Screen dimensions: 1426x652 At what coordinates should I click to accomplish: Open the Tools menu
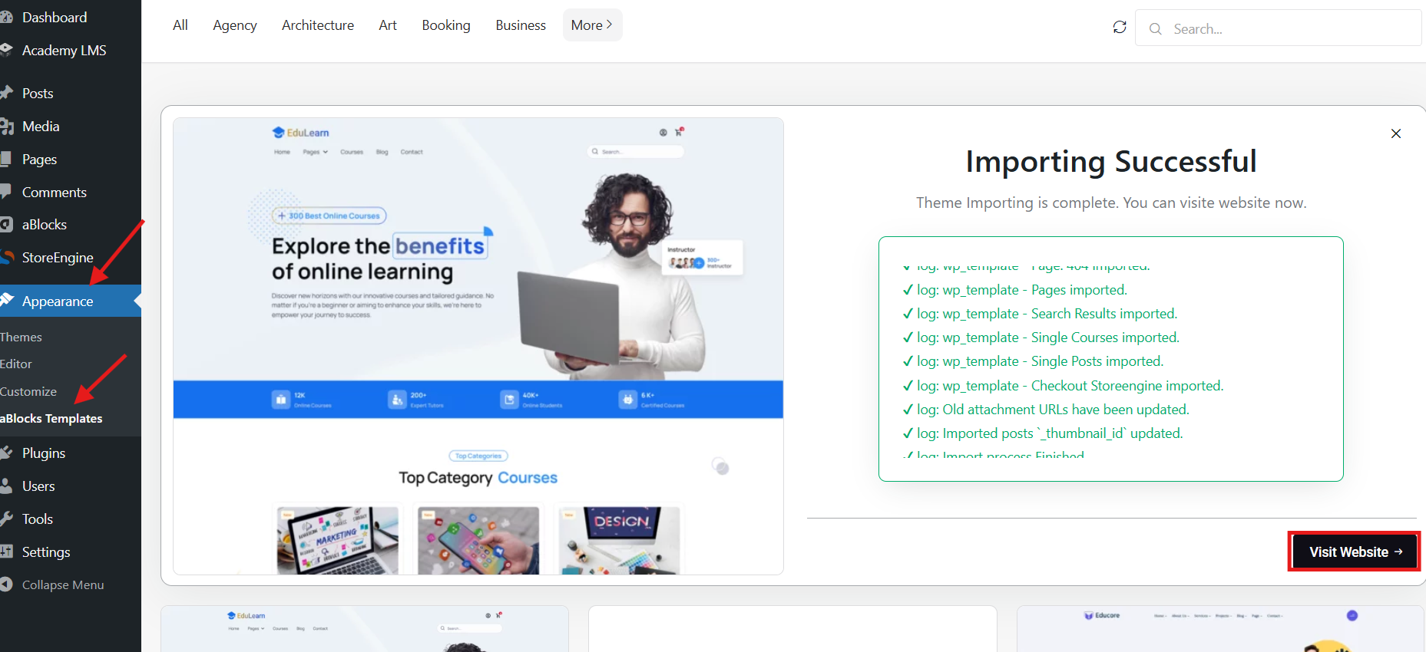point(38,519)
